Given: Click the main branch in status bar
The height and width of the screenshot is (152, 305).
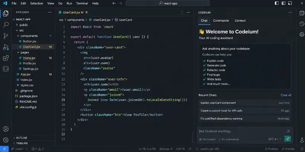Looking at the screenshot, I should 17,149.
